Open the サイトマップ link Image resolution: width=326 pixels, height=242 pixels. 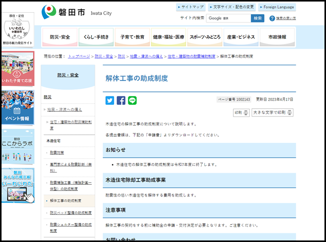pos(191,7)
